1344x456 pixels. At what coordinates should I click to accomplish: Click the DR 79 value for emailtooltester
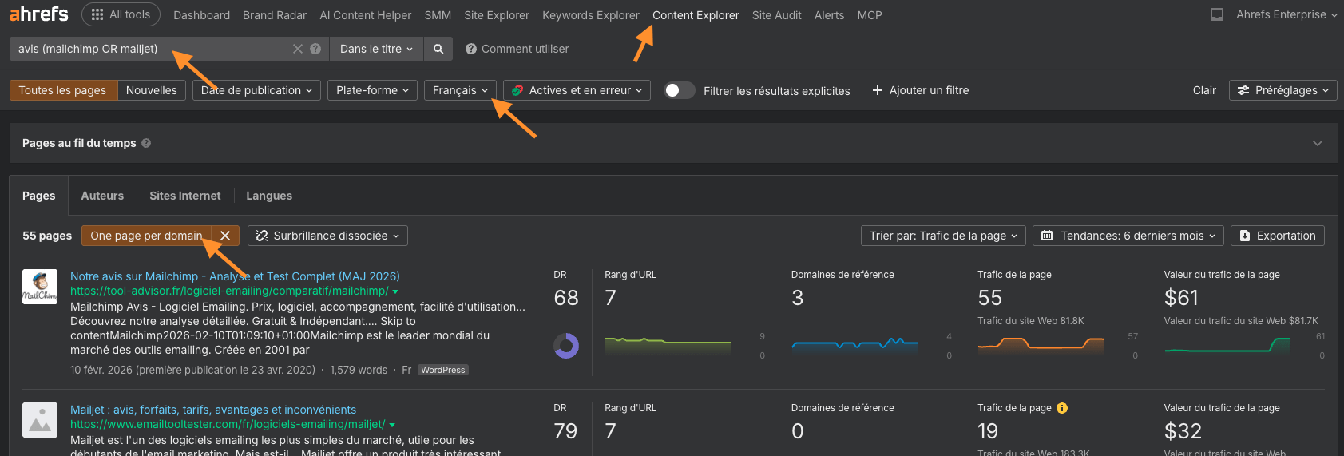click(565, 431)
